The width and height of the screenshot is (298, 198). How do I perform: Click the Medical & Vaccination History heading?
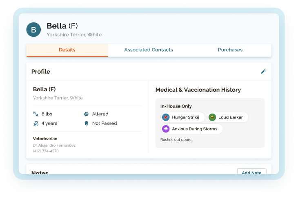[x=198, y=90]
